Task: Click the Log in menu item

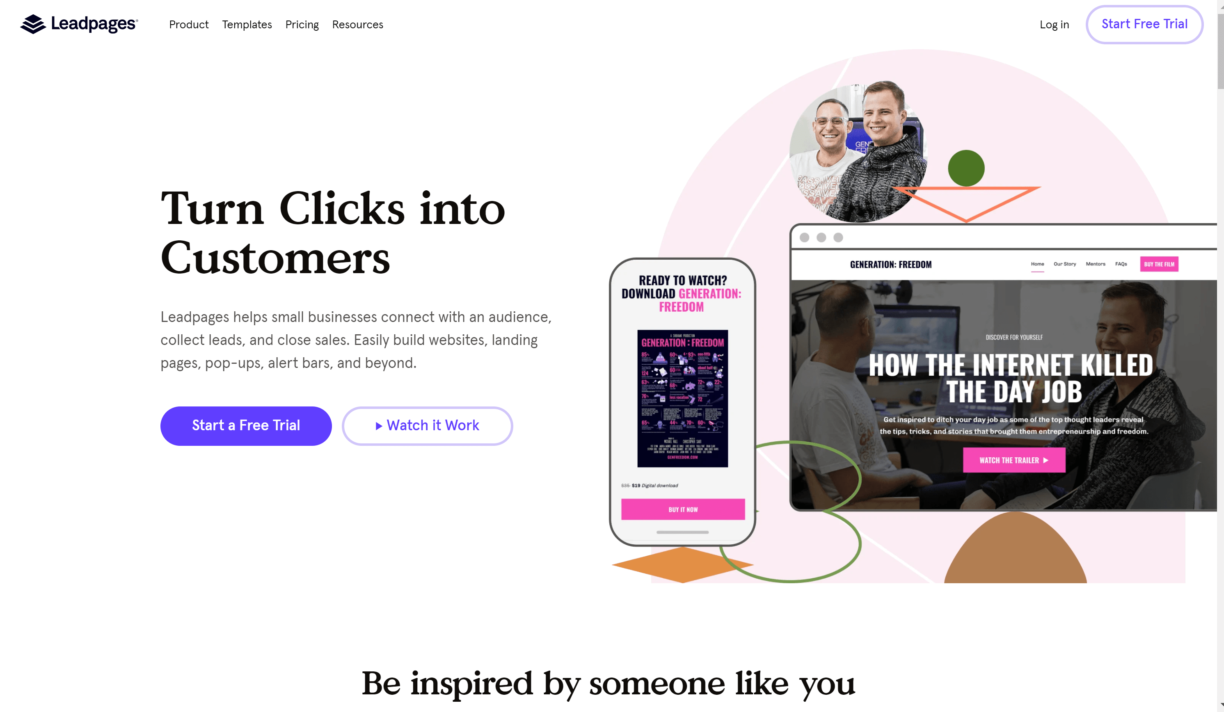Action: tap(1054, 24)
